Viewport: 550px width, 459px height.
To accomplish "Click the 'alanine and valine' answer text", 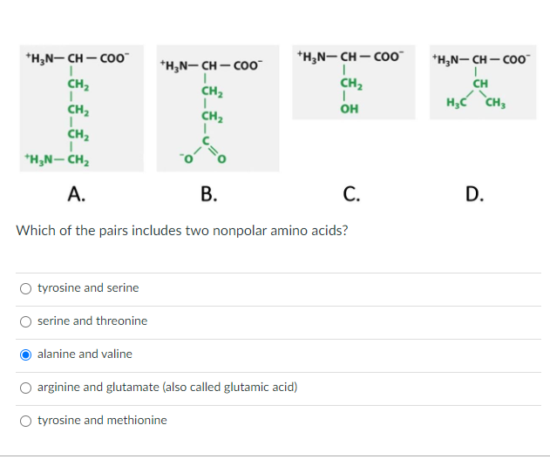I will pos(85,354).
